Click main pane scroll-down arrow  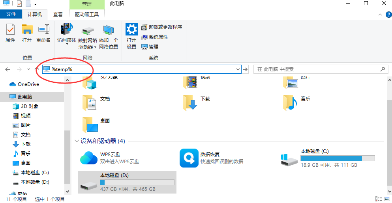[x=390, y=192]
